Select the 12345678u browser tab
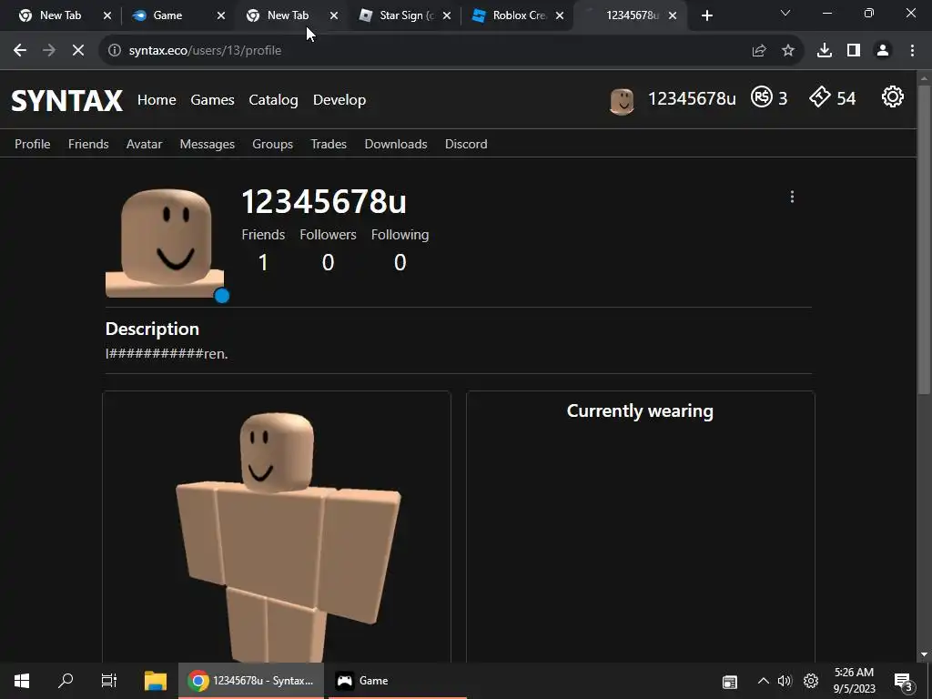 click(630, 15)
